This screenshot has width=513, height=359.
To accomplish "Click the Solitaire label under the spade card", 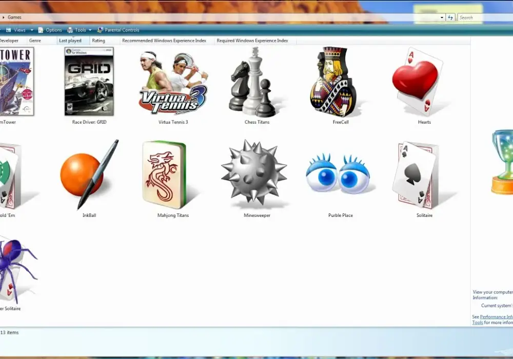I will click(x=424, y=215).
